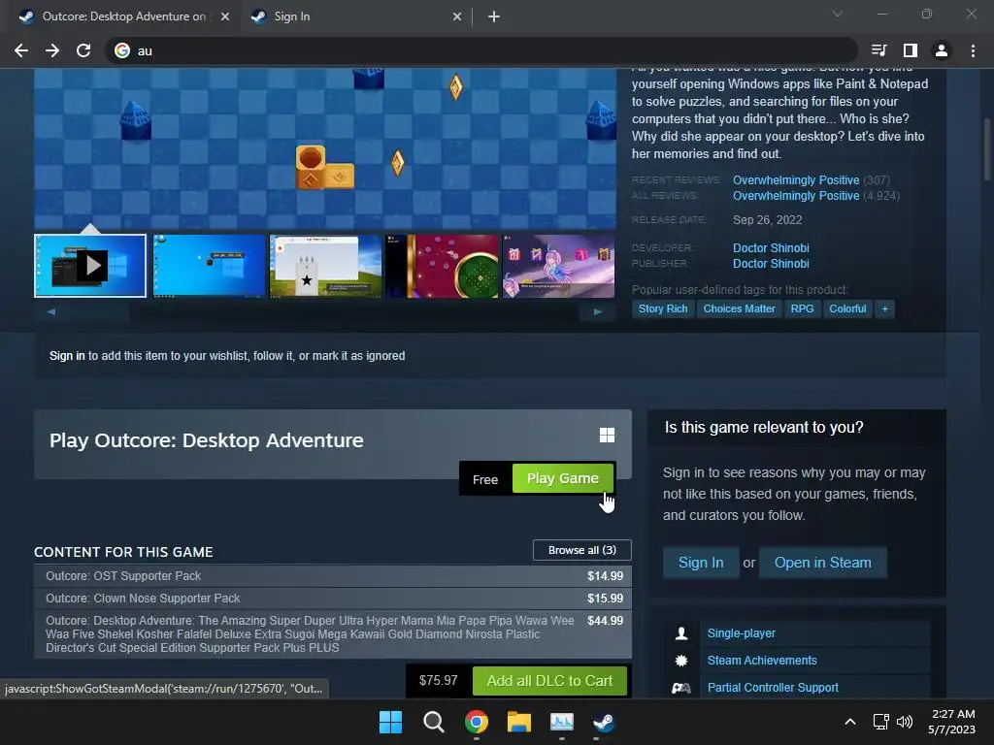Focus the address bar showing 'au'
This screenshot has width=994, height=745.
tap(481, 50)
